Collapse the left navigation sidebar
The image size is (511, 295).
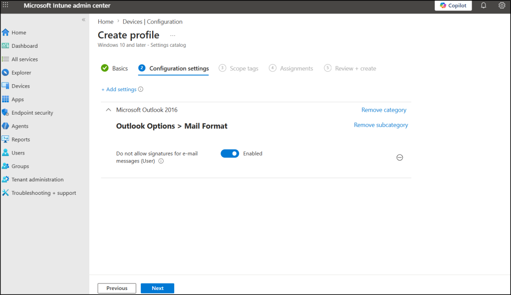coord(83,20)
